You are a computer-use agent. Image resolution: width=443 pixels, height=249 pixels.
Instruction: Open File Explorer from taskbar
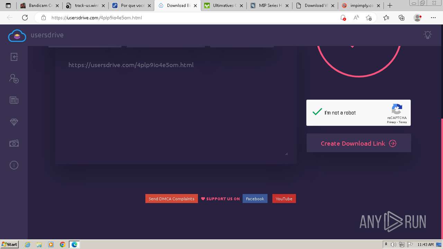tap(39, 245)
